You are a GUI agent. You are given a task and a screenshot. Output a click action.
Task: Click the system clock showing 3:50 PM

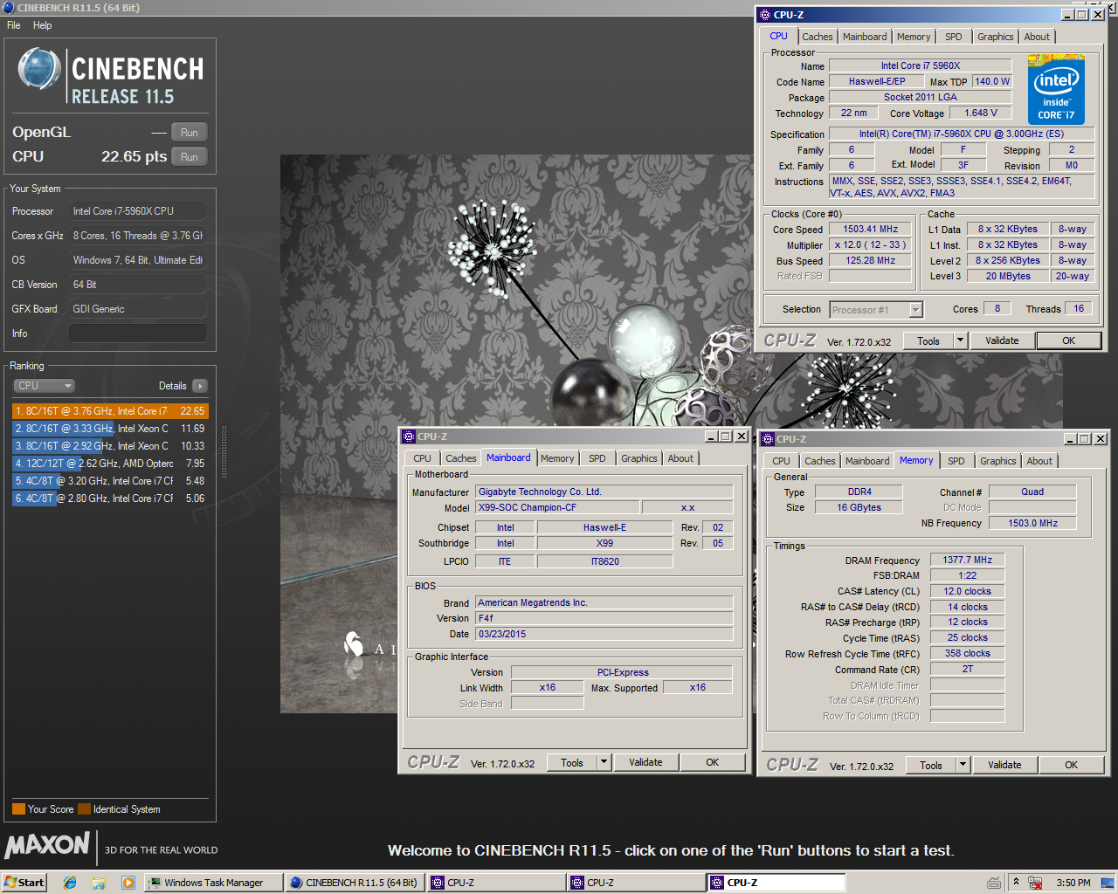click(x=1073, y=883)
